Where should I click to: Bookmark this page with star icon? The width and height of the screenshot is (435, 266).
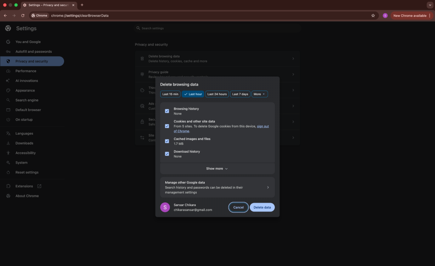(x=373, y=15)
